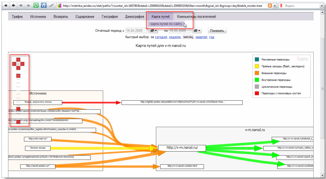This screenshot has width=326, height=179.
Task: Click the 'Яндекс, результаты поиска' source node
Action: (38, 102)
